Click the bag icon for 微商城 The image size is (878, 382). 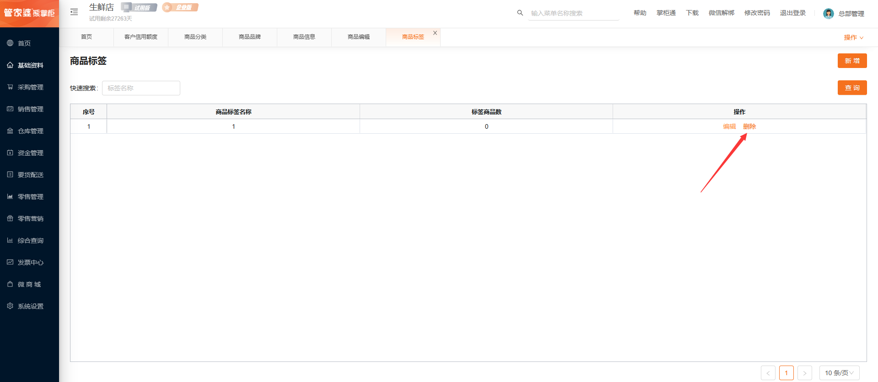[x=10, y=284]
